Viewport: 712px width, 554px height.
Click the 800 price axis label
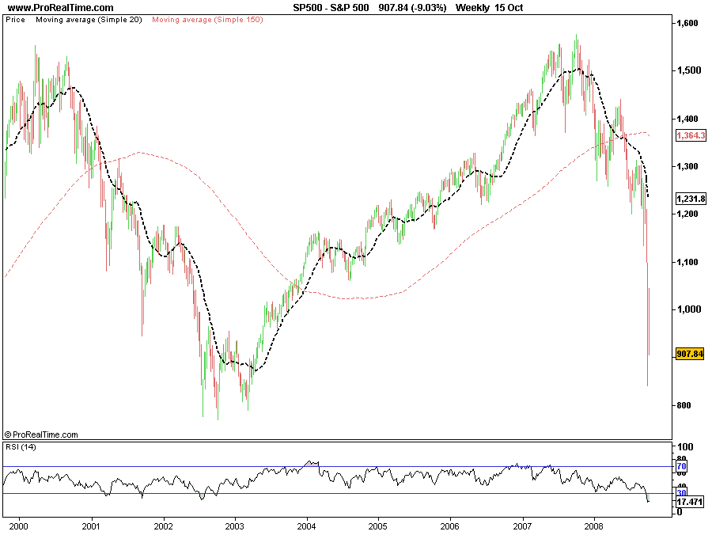tap(684, 405)
